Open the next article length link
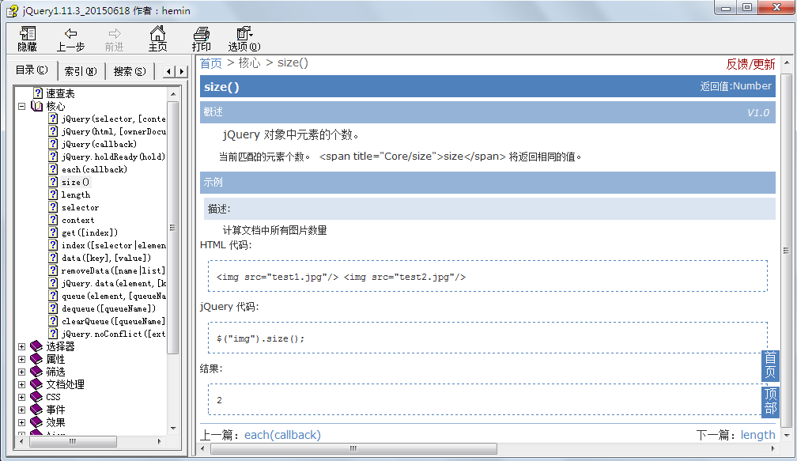This screenshot has height=461, width=797. [x=757, y=435]
